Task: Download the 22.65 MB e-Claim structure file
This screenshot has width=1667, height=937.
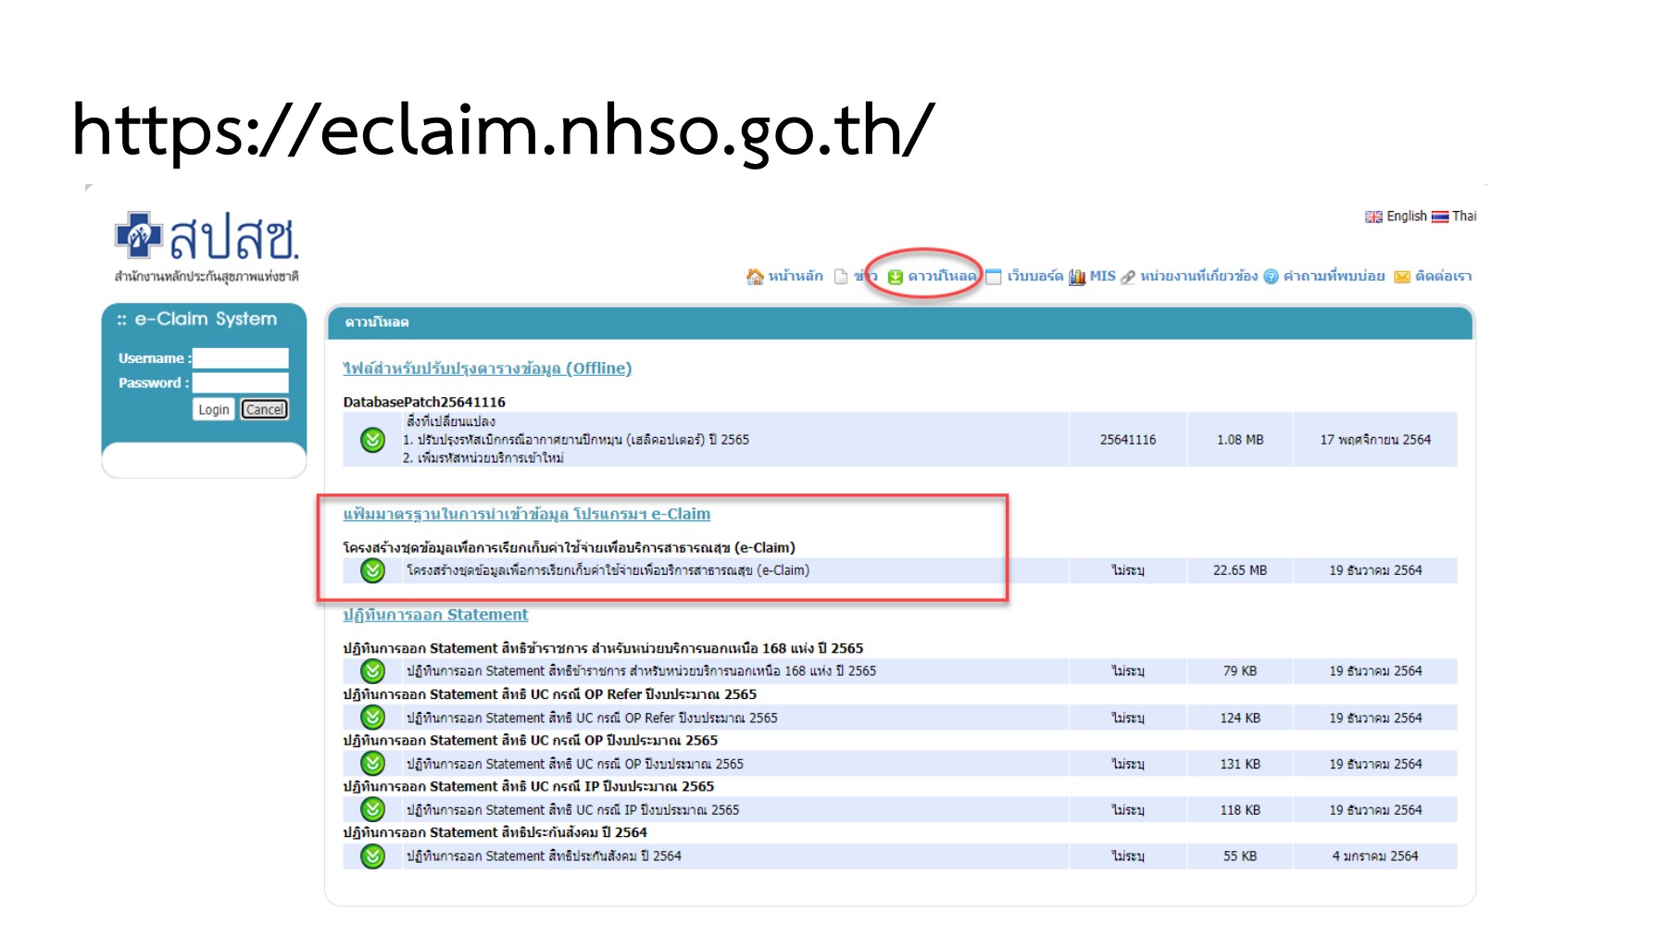Action: (371, 570)
